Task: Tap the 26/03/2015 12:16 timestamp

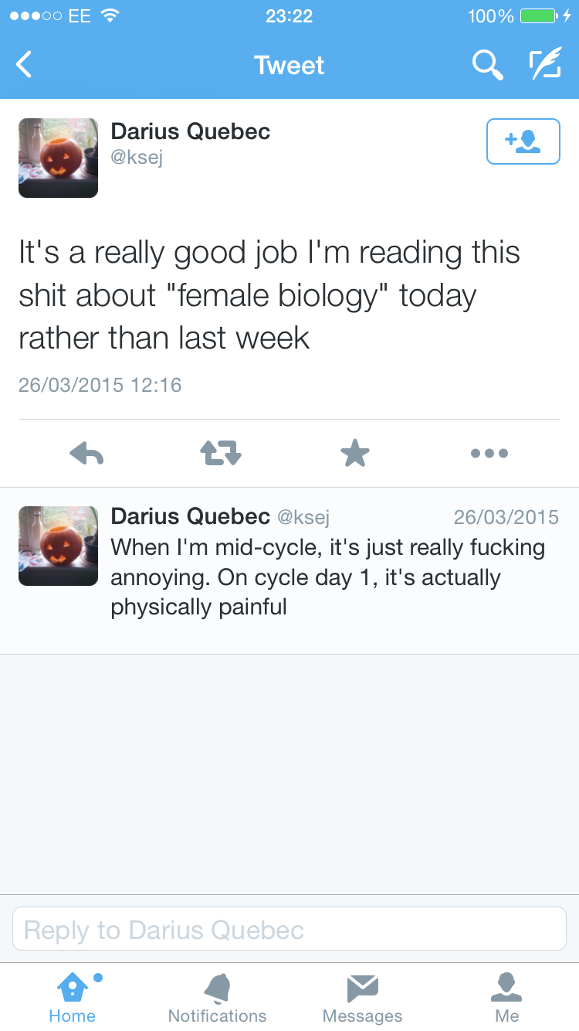Action: [x=100, y=385]
